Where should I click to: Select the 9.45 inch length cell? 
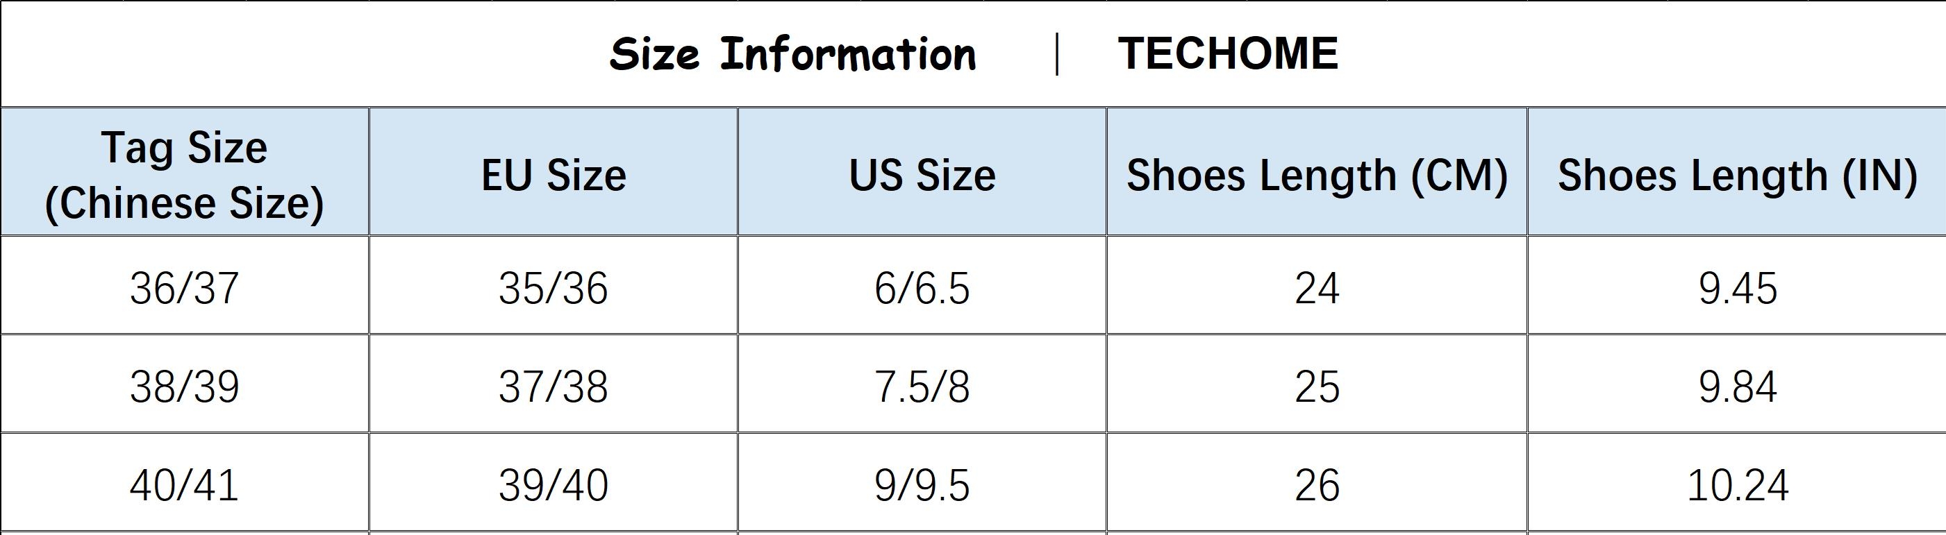1737,288
